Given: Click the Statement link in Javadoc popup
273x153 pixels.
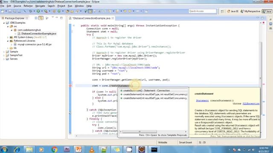Looking at the screenshot, I should (202, 101).
